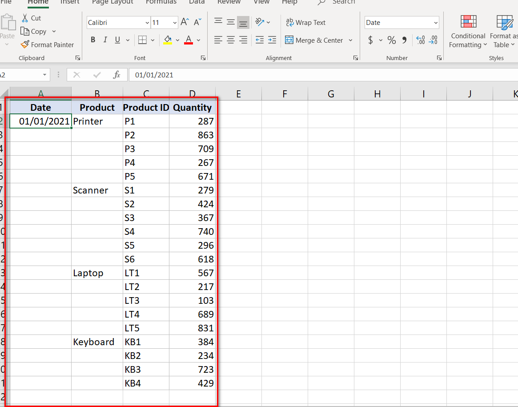Click the Copy button
518x407 pixels.
point(34,32)
